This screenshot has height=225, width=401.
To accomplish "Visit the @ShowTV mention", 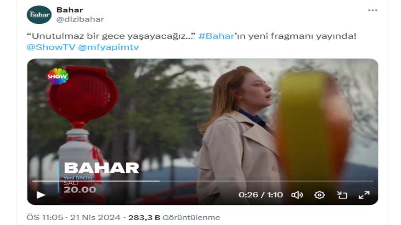I will click(51, 47).
